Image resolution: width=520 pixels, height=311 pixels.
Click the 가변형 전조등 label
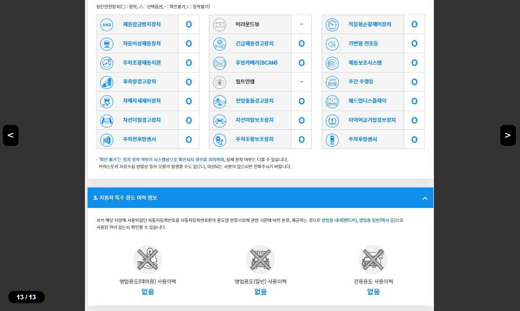[363, 44]
